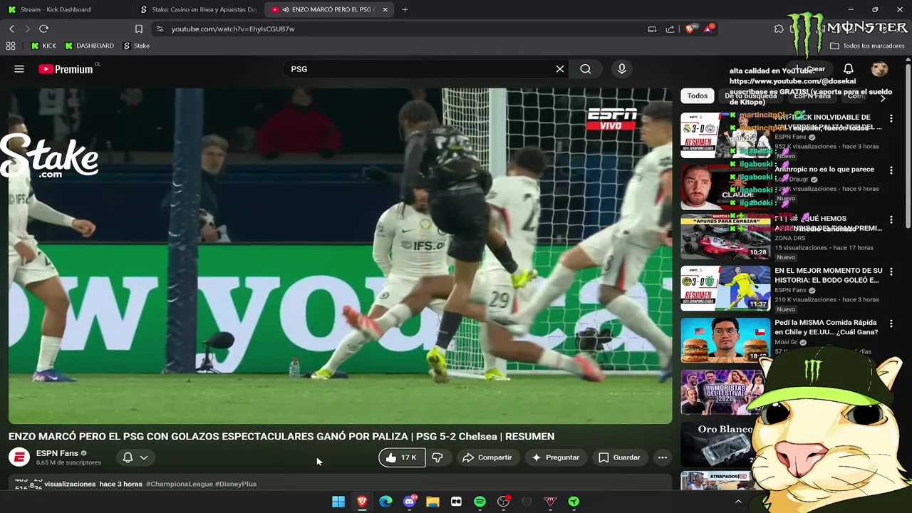Clear the PSG search text
This screenshot has width=912, height=513.
(x=560, y=69)
